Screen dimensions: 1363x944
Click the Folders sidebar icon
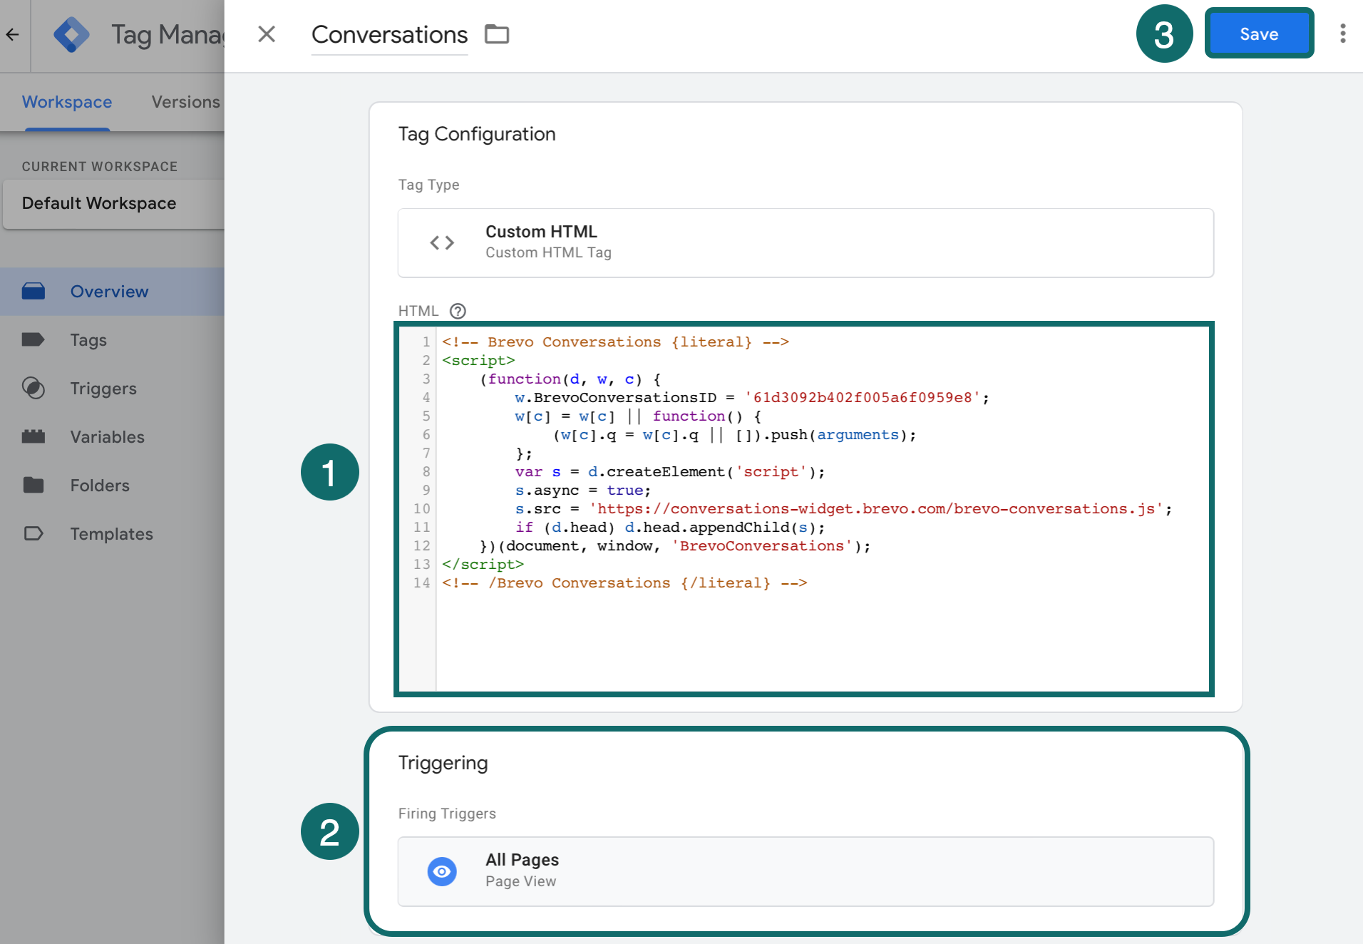pos(34,485)
